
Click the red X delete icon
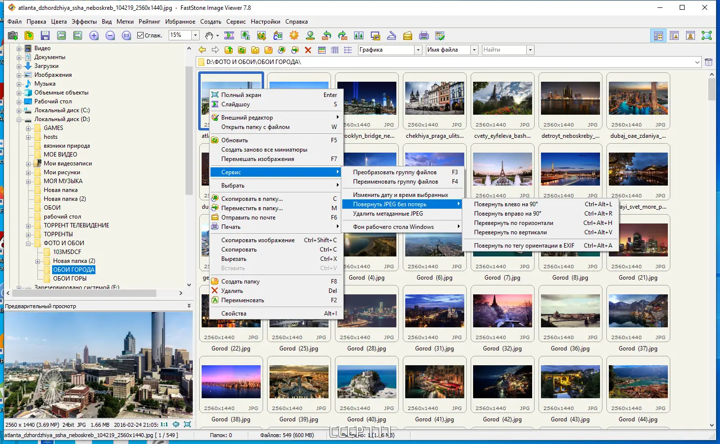click(308, 50)
